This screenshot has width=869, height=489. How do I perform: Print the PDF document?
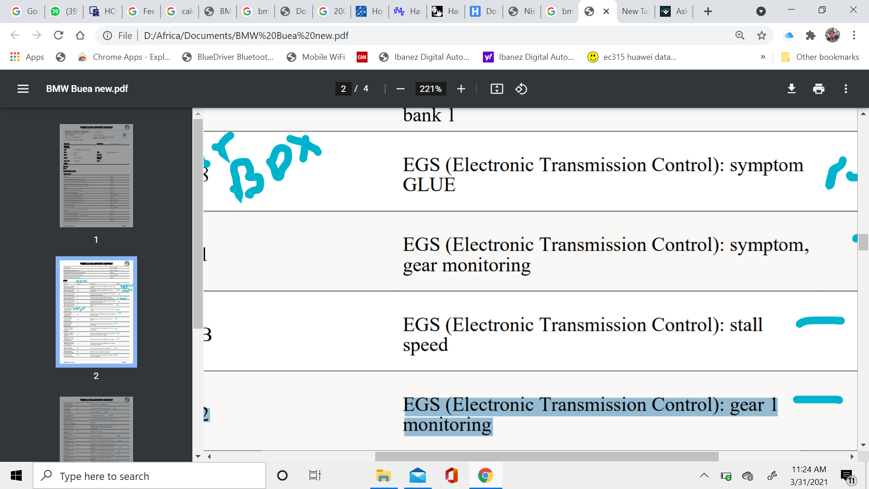click(x=818, y=89)
